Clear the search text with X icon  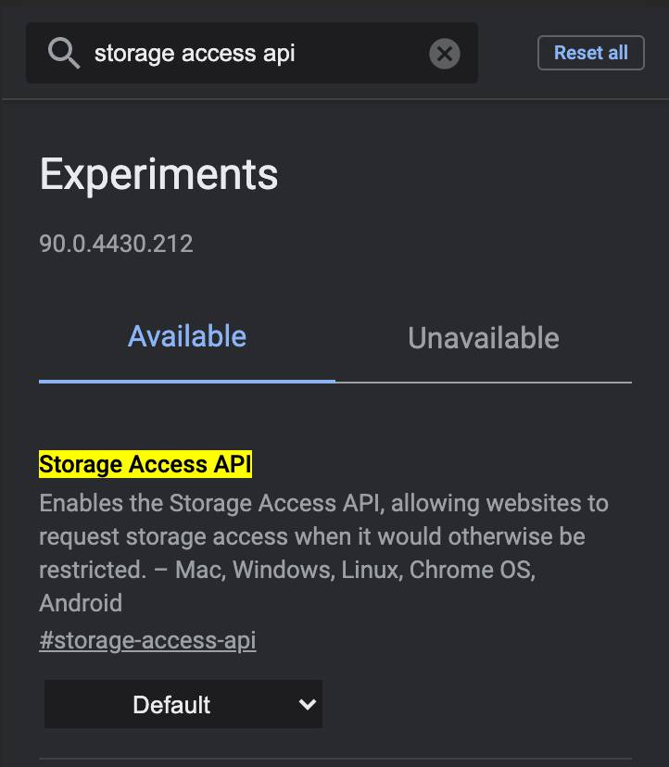click(x=445, y=54)
